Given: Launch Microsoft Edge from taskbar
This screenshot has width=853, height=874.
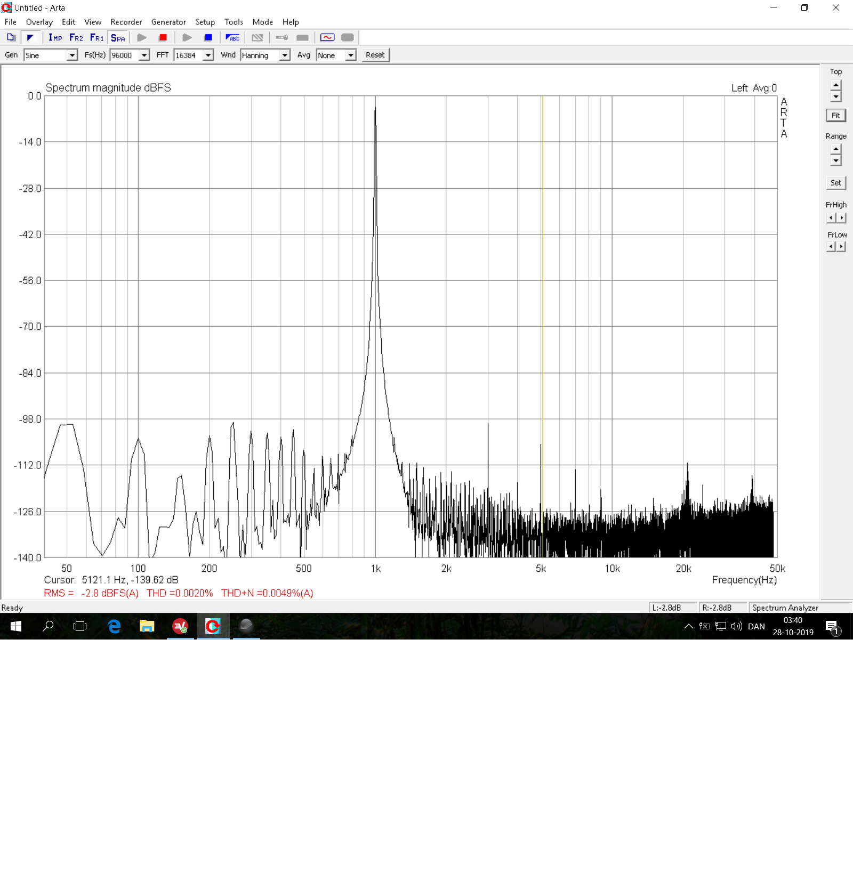Looking at the screenshot, I should pyautogui.click(x=114, y=626).
